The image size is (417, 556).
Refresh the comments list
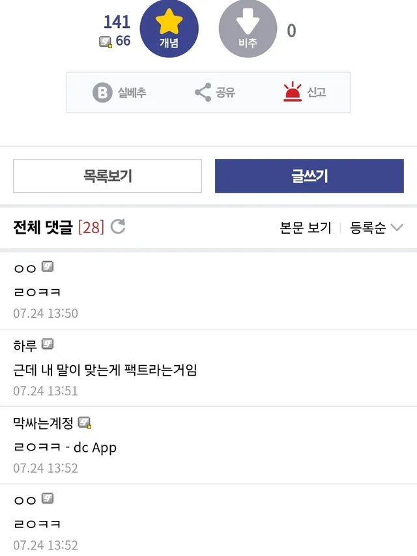(x=118, y=227)
